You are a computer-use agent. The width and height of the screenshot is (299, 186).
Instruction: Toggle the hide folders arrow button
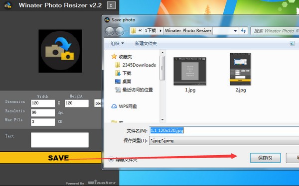click(x=111, y=159)
